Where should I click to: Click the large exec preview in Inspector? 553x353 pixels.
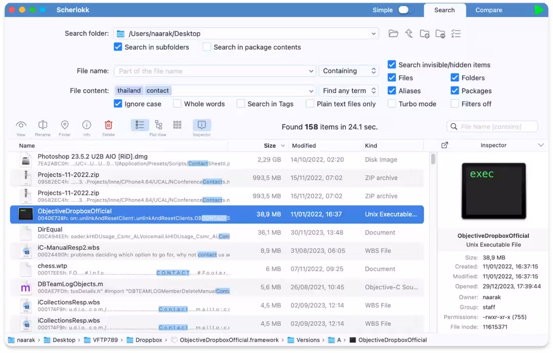(494, 191)
